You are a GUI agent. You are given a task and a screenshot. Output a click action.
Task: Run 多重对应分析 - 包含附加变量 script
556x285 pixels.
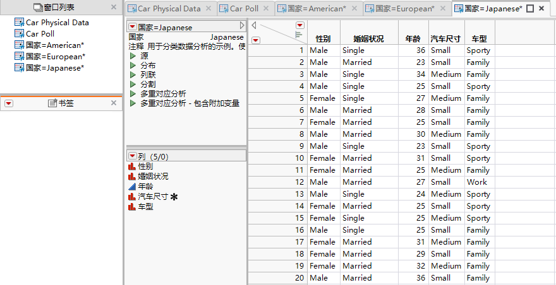133,103
